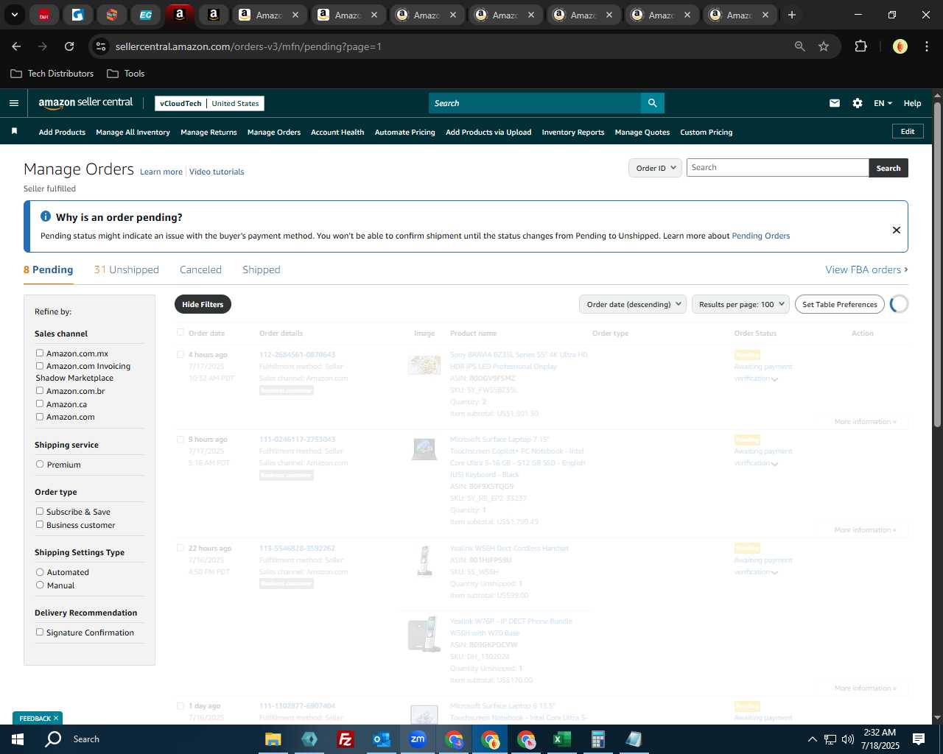Open the notification center icon in taskbar
Screen dimensions: 943x754
[919, 739]
